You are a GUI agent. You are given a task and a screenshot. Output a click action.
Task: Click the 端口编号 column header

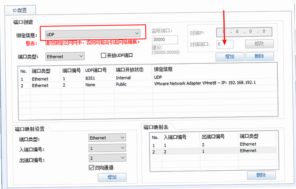click(72, 71)
